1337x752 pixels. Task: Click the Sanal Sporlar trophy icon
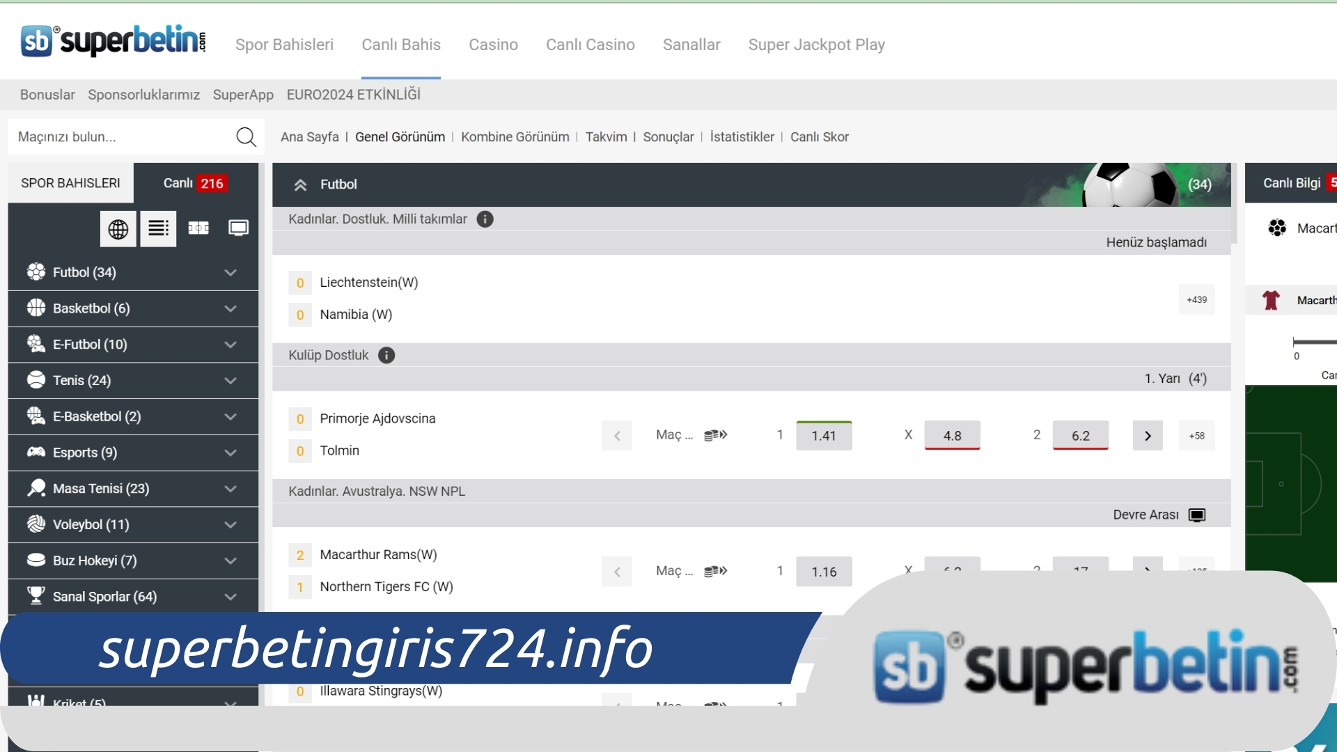(x=36, y=596)
